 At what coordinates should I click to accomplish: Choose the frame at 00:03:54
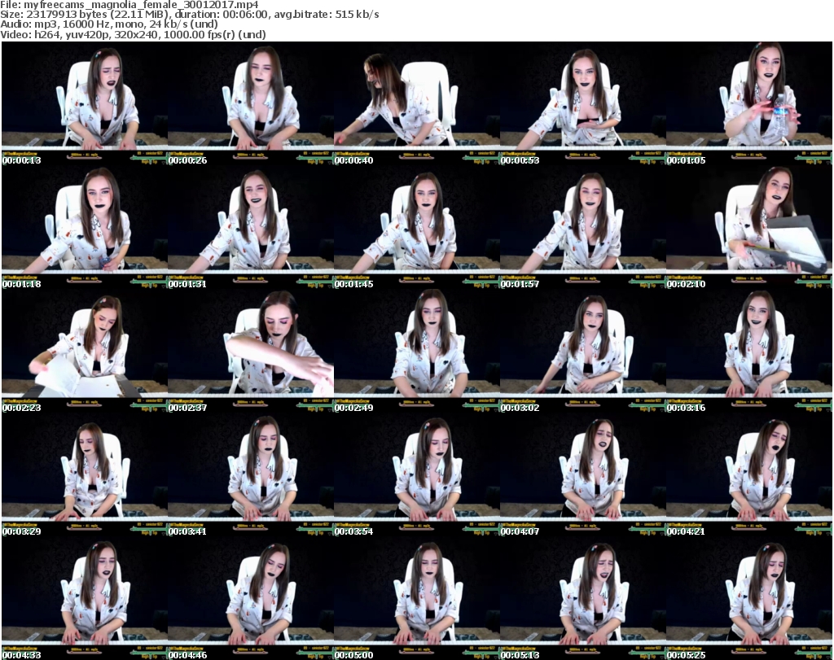click(417, 475)
